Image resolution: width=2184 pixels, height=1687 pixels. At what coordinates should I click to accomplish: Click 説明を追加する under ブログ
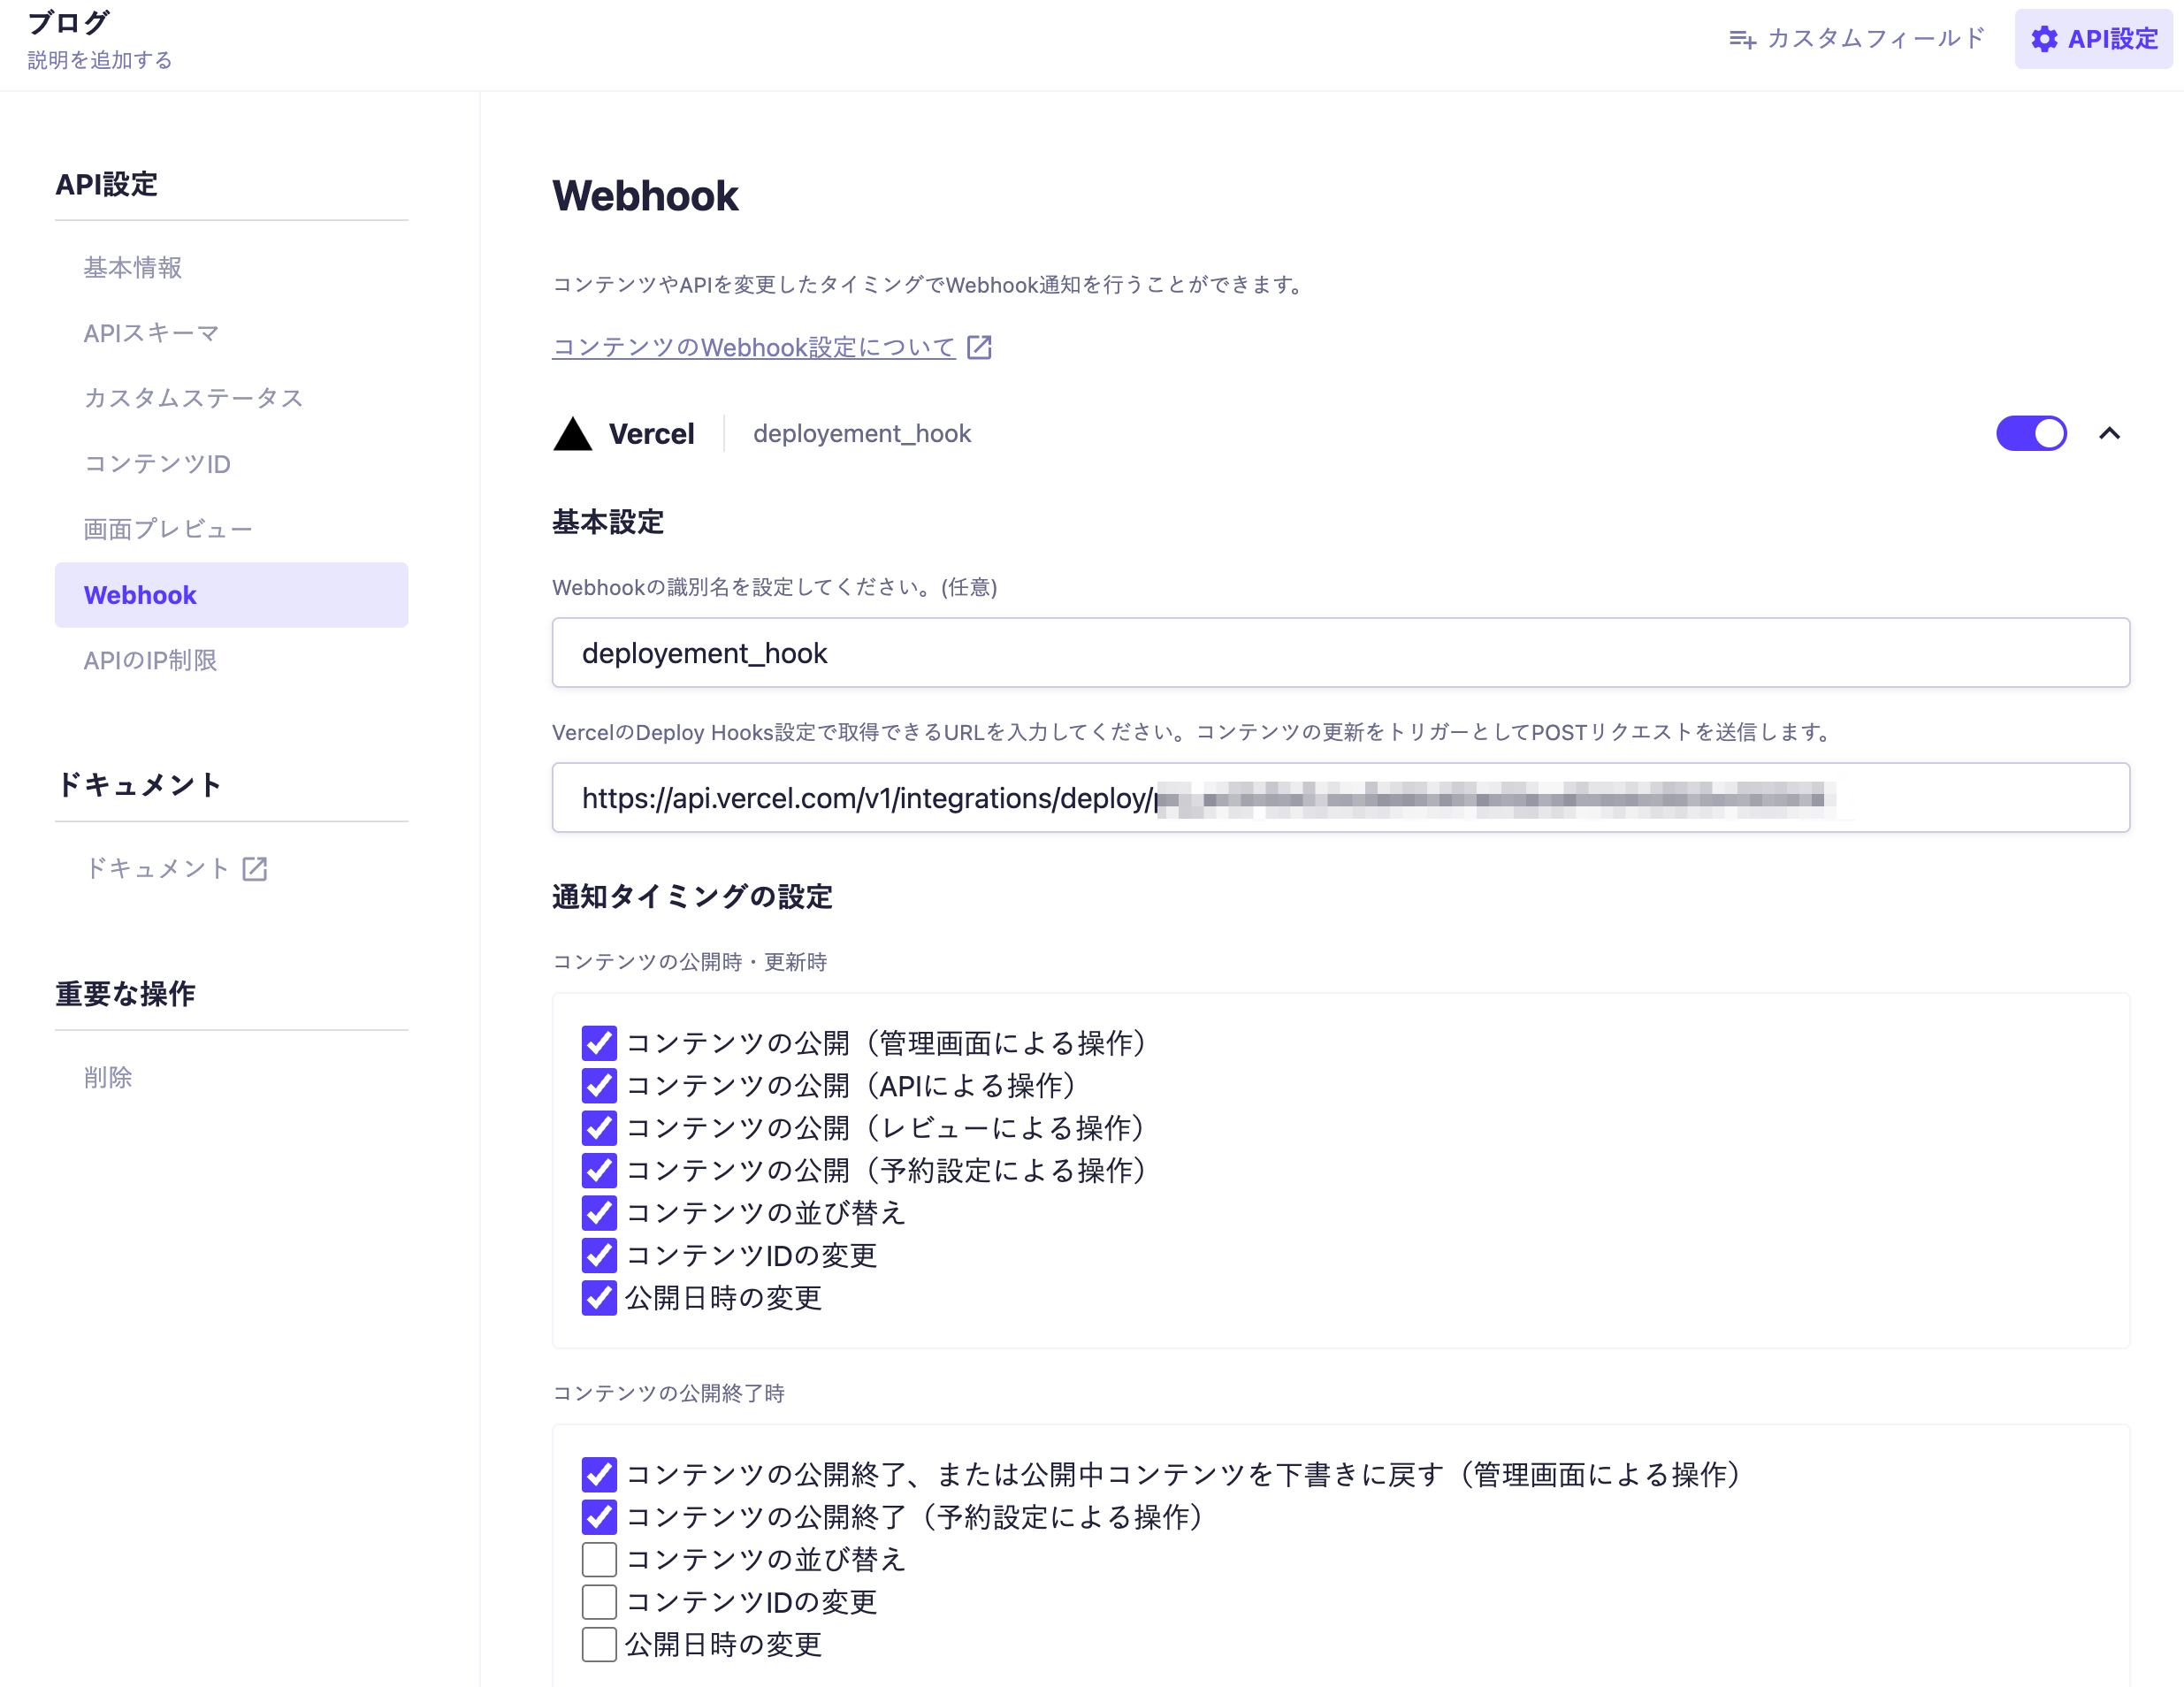(x=100, y=60)
